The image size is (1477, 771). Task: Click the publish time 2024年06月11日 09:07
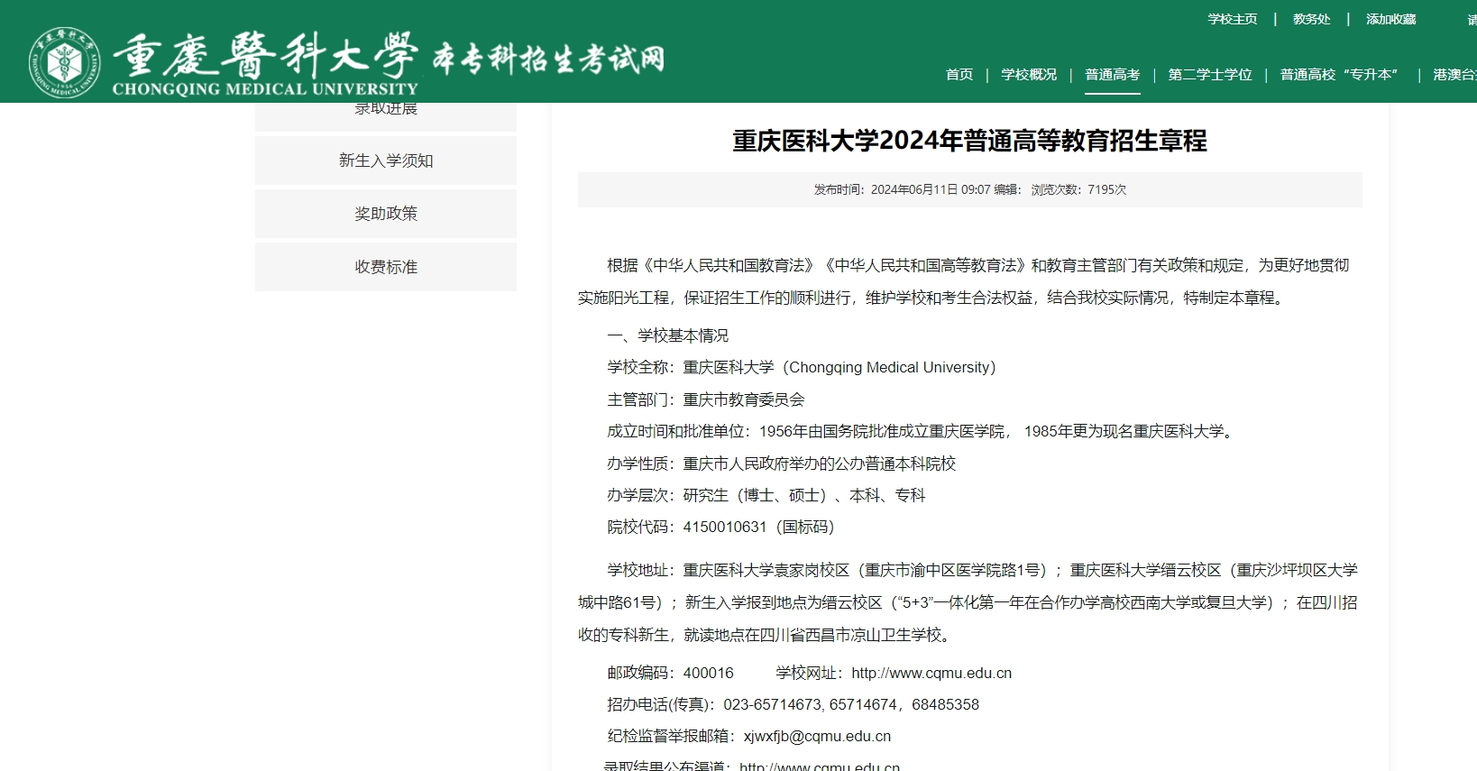[931, 190]
